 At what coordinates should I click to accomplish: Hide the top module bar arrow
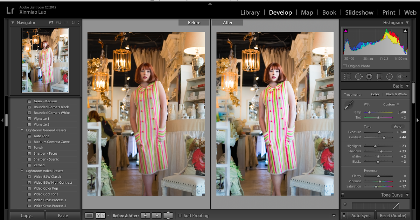click(x=210, y=4)
